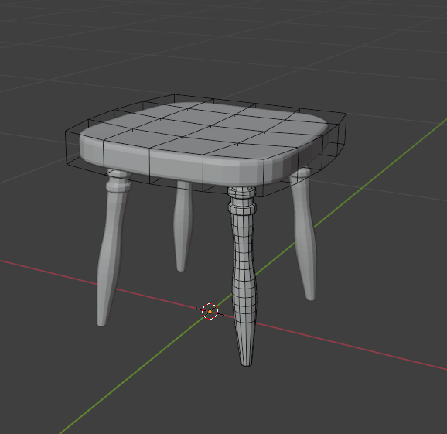Select the front-left stool leg

pos(113,247)
